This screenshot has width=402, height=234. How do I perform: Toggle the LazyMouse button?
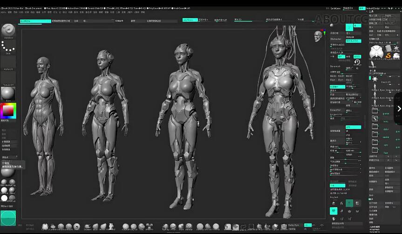(x=189, y=20)
